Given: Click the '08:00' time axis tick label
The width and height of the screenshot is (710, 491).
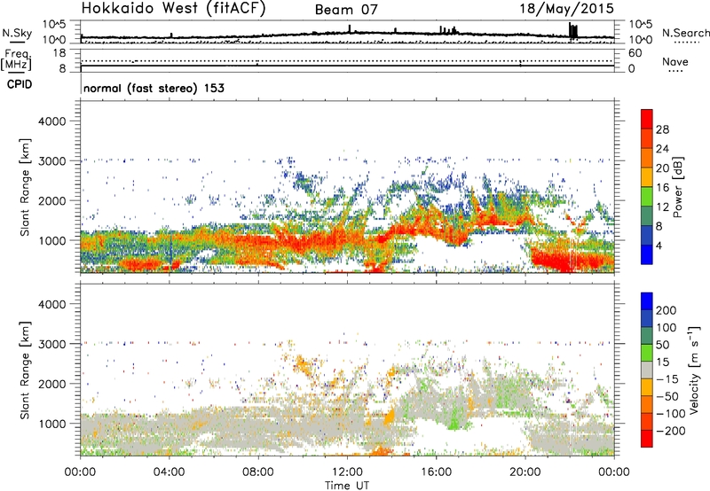Looking at the screenshot, I should click(257, 472).
